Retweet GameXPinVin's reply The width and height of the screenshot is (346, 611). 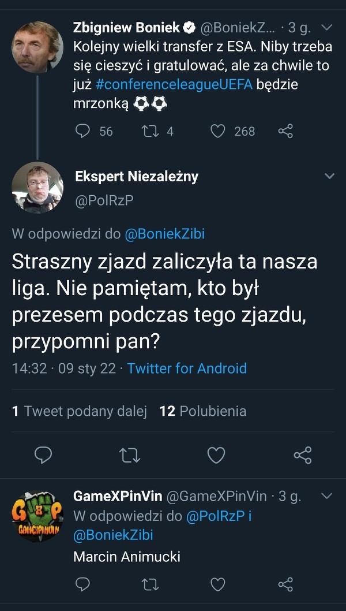tap(149, 584)
